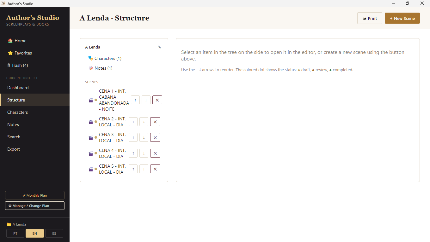Open Characters (1) in the tree
430x242 pixels.
point(105,58)
